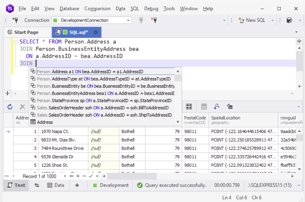This screenshot has width=305, height=202.
Task: Click the next record navigation arrow
Action: [x=65, y=176]
